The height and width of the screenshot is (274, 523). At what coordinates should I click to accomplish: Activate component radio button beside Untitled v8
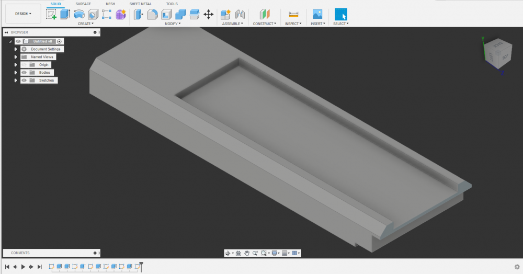point(60,41)
